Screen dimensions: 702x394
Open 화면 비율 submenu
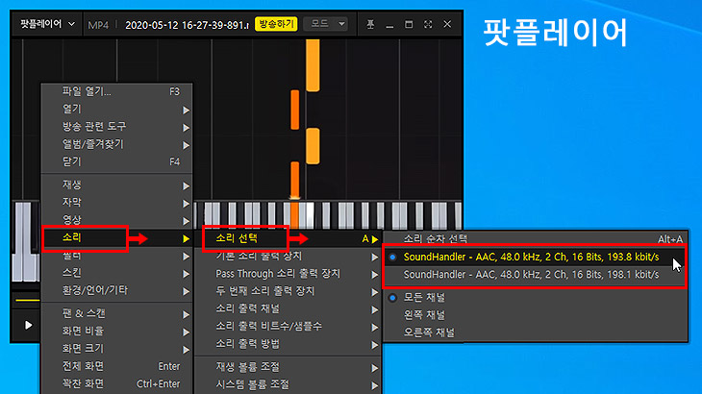pyautogui.click(x=117, y=332)
